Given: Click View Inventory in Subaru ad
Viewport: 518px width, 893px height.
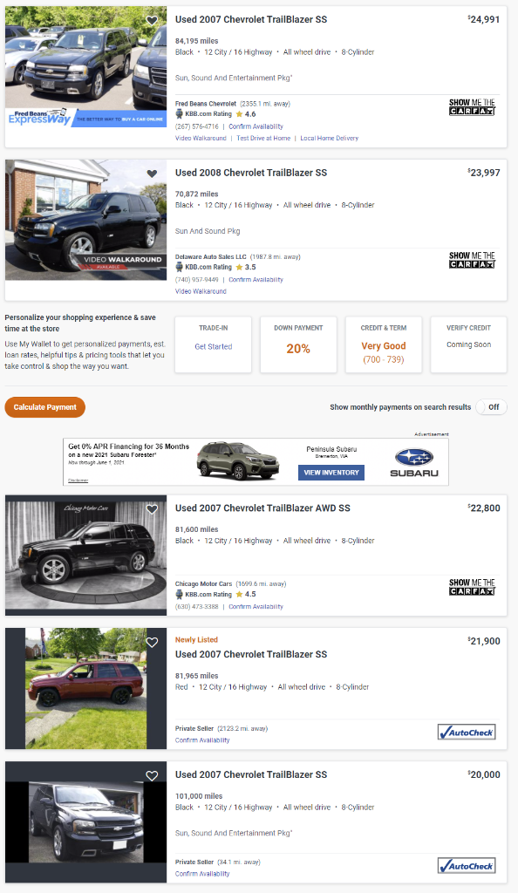Looking at the screenshot, I should click(x=331, y=472).
